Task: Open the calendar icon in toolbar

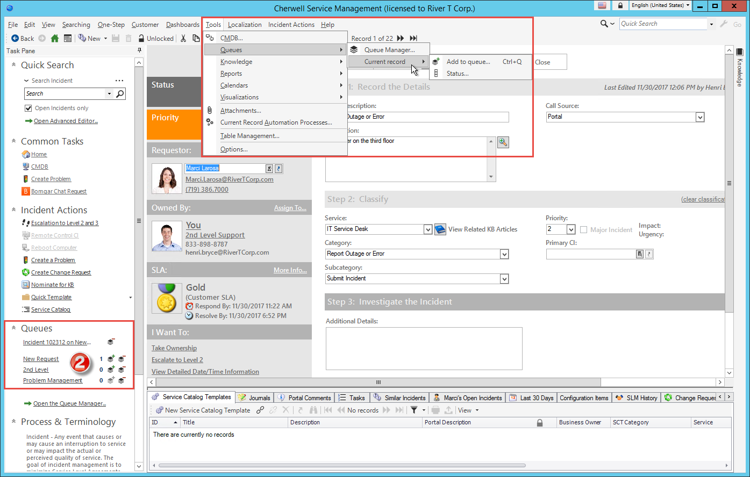Action: coord(68,38)
